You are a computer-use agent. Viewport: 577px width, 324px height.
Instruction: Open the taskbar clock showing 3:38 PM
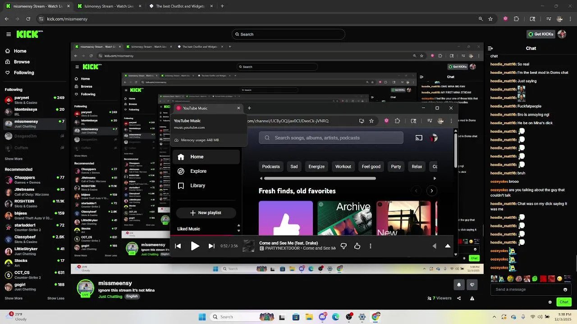pyautogui.click(x=564, y=317)
